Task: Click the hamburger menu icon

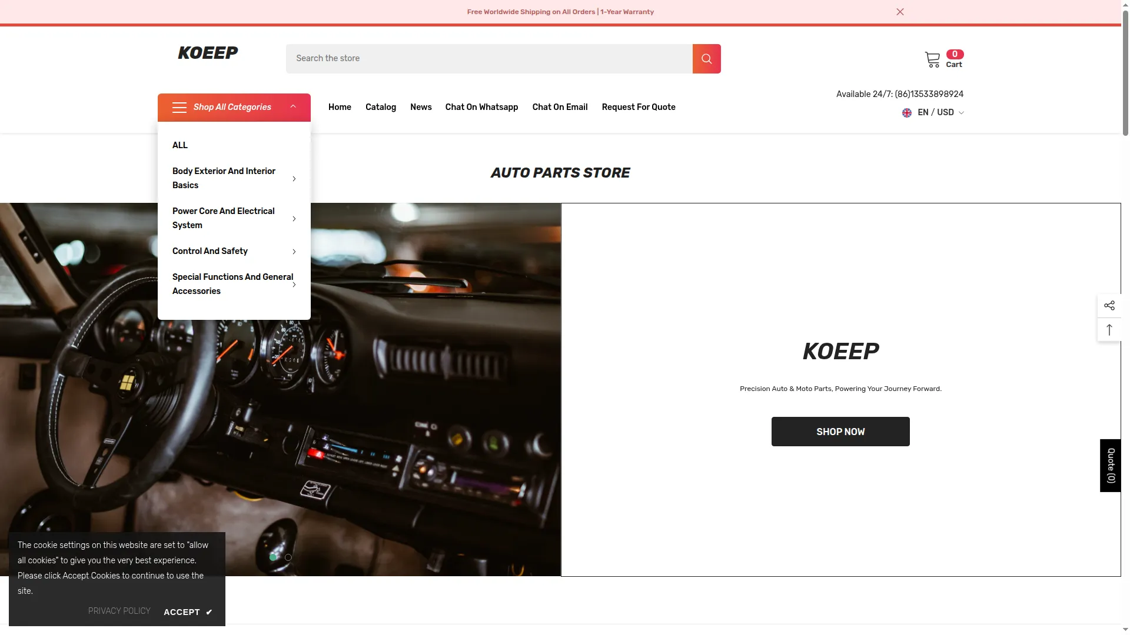Action: (x=180, y=107)
